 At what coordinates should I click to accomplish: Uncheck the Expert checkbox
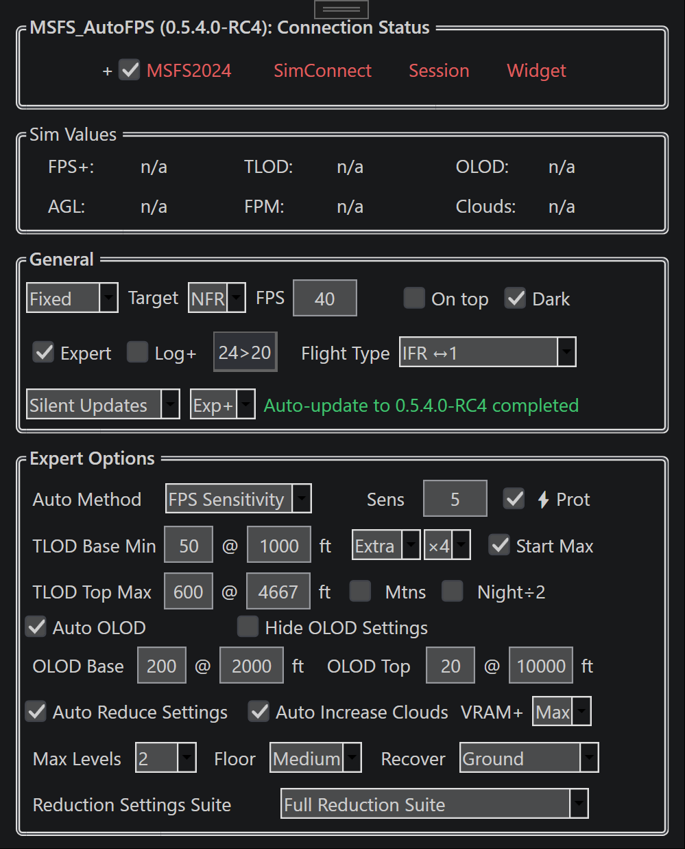pyautogui.click(x=44, y=352)
